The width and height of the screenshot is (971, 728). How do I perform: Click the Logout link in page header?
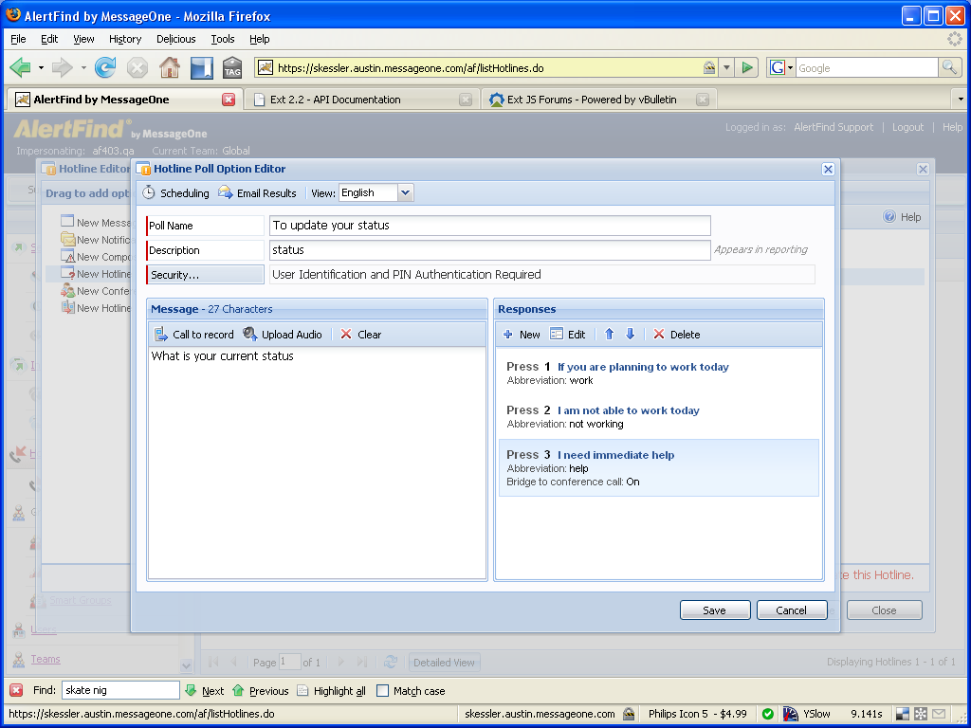click(x=907, y=127)
